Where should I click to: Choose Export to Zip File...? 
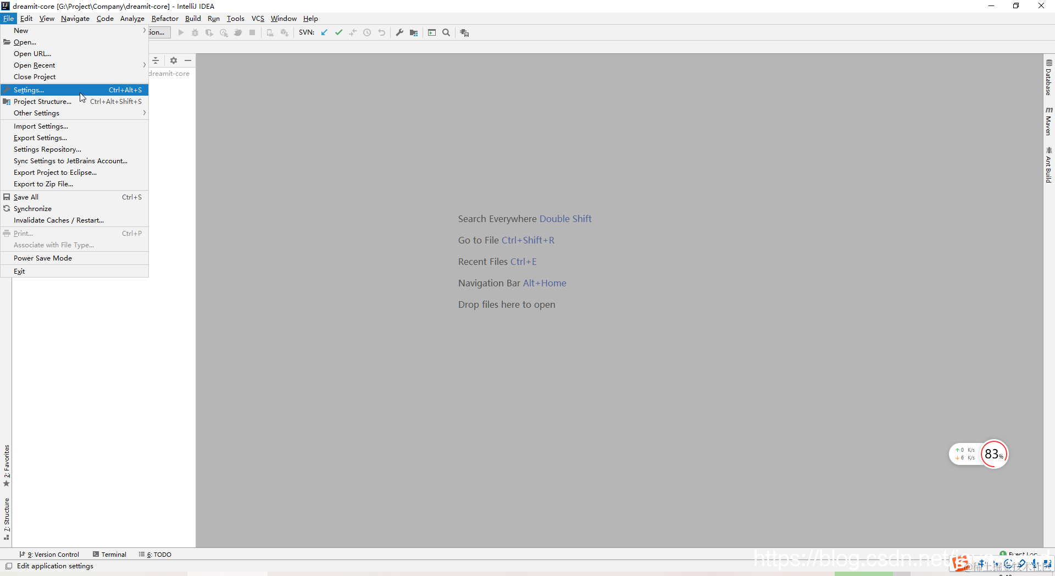(x=75, y=184)
